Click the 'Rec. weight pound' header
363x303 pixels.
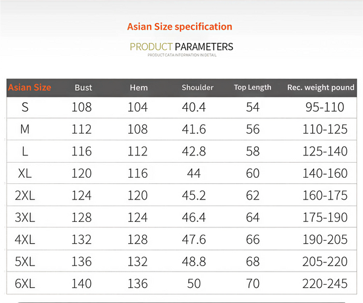(321, 88)
